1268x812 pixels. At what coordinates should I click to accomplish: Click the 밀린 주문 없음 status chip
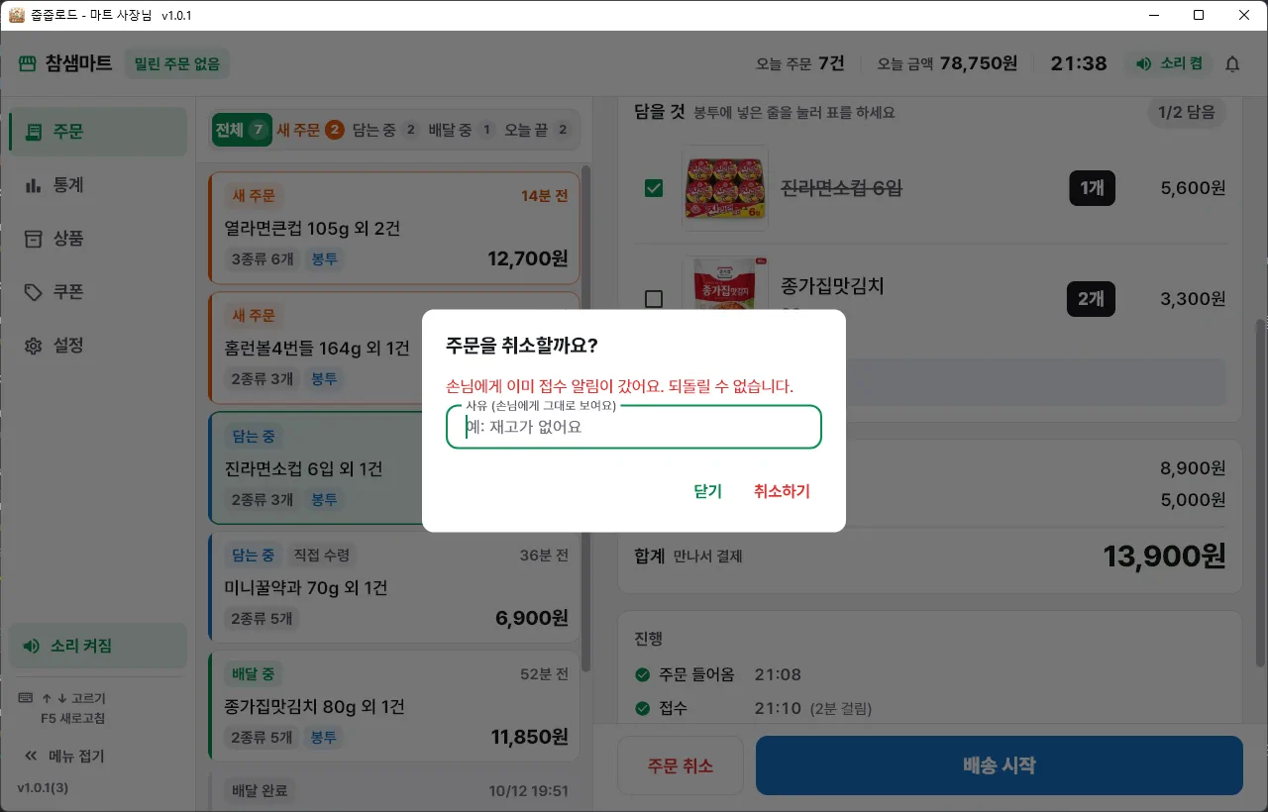click(x=177, y=63)
